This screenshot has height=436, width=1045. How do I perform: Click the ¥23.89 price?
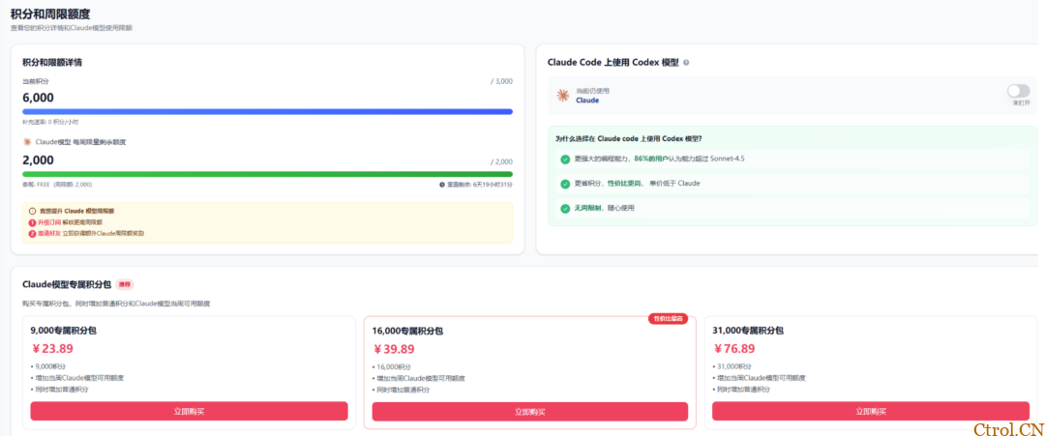click(52, 348)
